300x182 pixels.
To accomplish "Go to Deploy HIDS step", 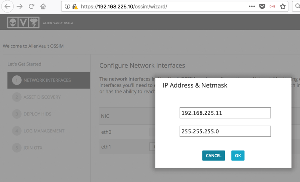I will [x=37, y=114].
